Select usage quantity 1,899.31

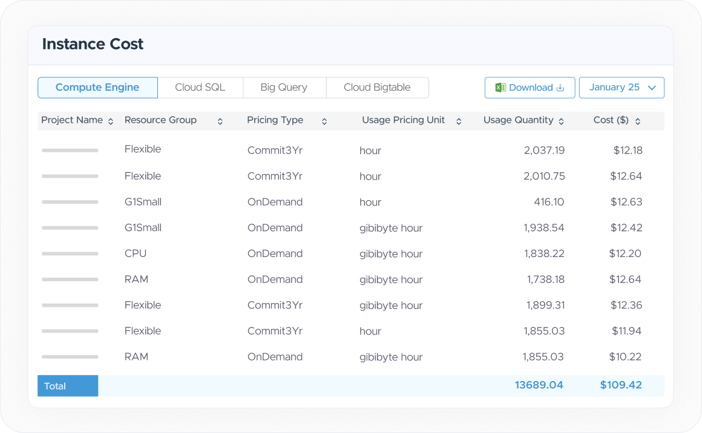coord(545,305)
